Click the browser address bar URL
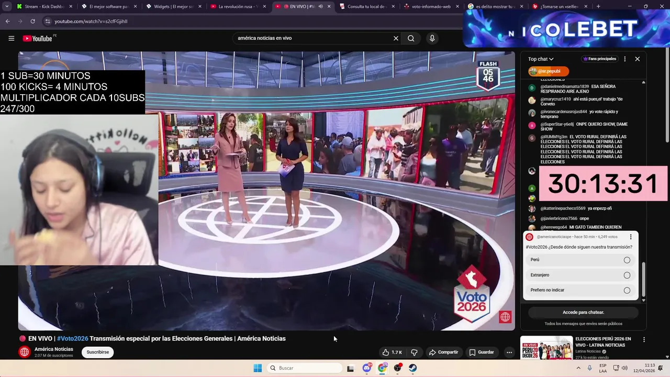 click(91, 21)
